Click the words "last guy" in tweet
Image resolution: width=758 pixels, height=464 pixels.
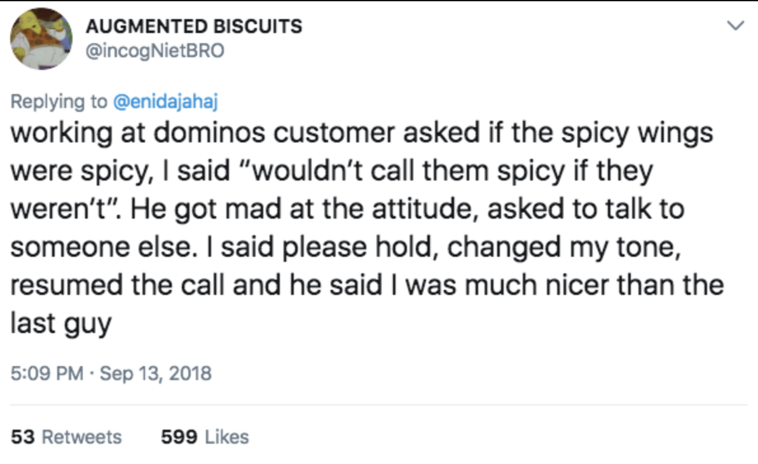[61, 323]
